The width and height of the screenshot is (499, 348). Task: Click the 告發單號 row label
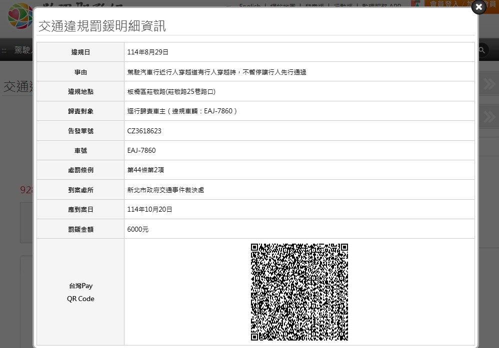coord(80,131)
